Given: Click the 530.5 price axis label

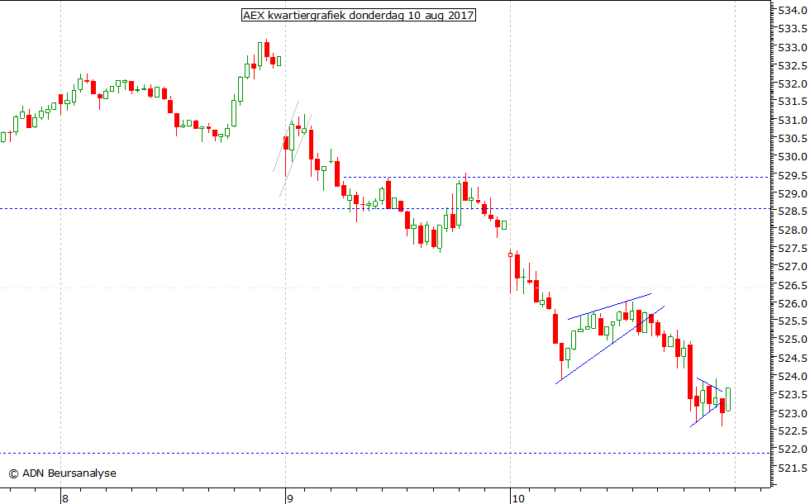Looking at the screenshot, I should click(793, 139).
